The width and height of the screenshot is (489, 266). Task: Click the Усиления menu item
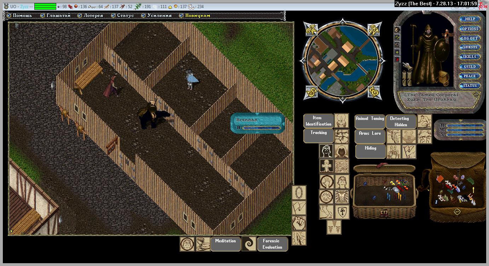[x=159, y=16]
